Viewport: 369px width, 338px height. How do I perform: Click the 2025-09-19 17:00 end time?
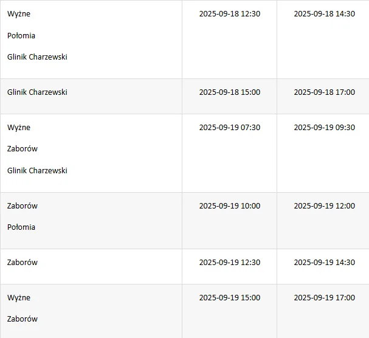[x=324, y=298]
